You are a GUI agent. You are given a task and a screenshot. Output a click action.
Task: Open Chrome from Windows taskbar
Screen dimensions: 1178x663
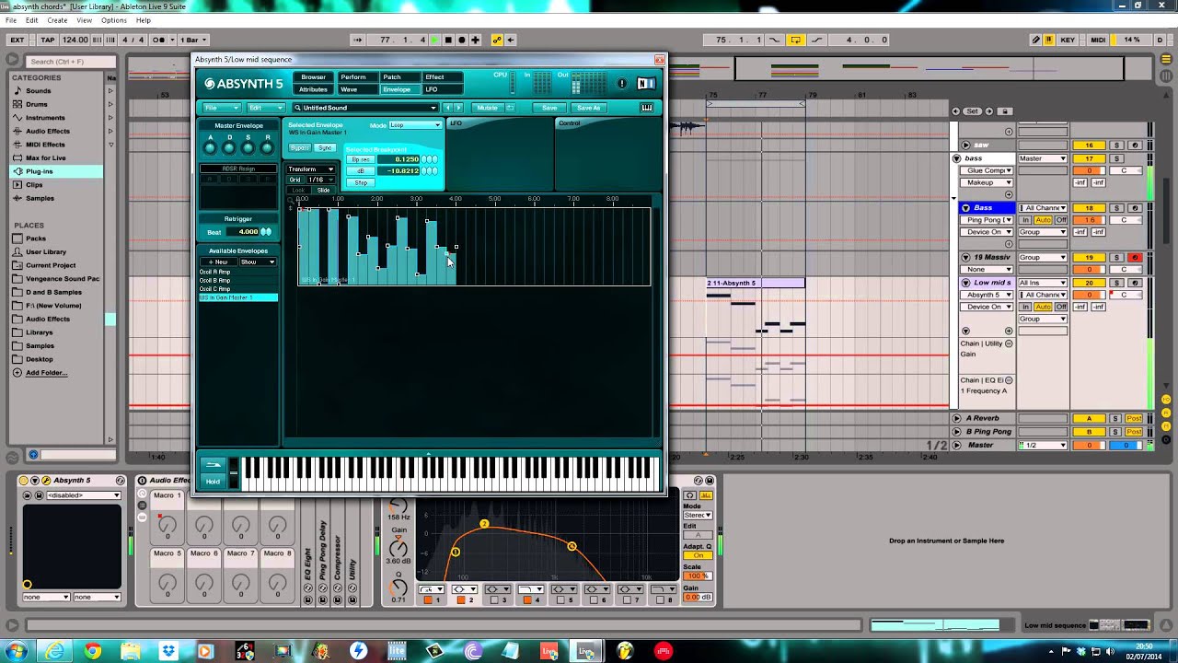[x=93, y=651]
